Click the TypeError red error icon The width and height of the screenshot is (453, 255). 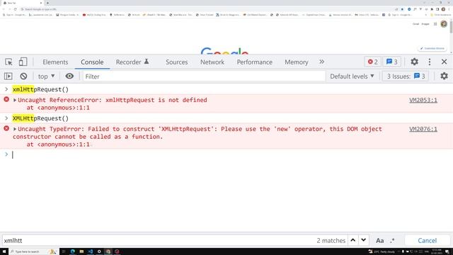coord(6,128)
